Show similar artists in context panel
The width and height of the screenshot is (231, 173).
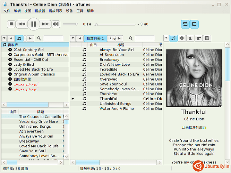(199, 38)
